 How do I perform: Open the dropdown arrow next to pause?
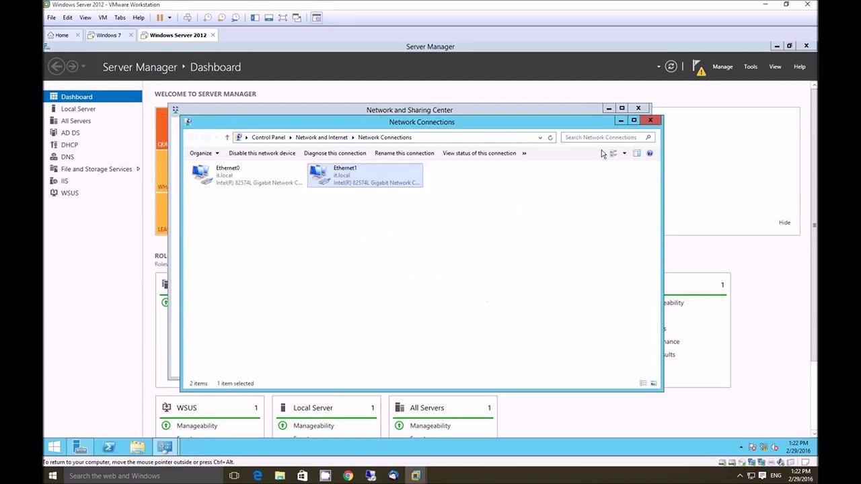point(170,17)
